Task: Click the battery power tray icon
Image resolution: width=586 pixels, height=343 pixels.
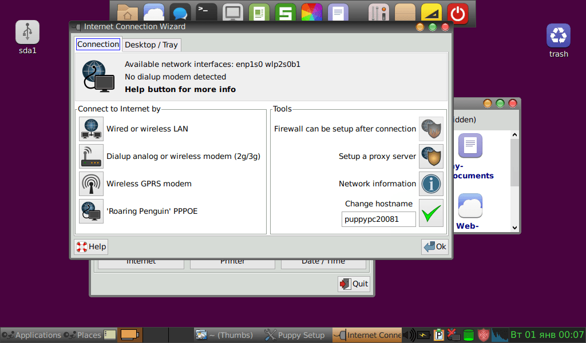Action: pos(424,335)
